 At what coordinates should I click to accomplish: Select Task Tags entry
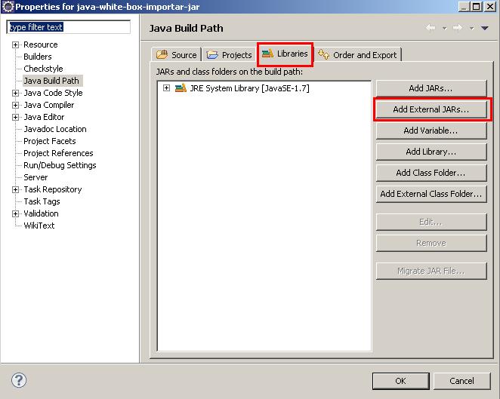click(42, 201)
